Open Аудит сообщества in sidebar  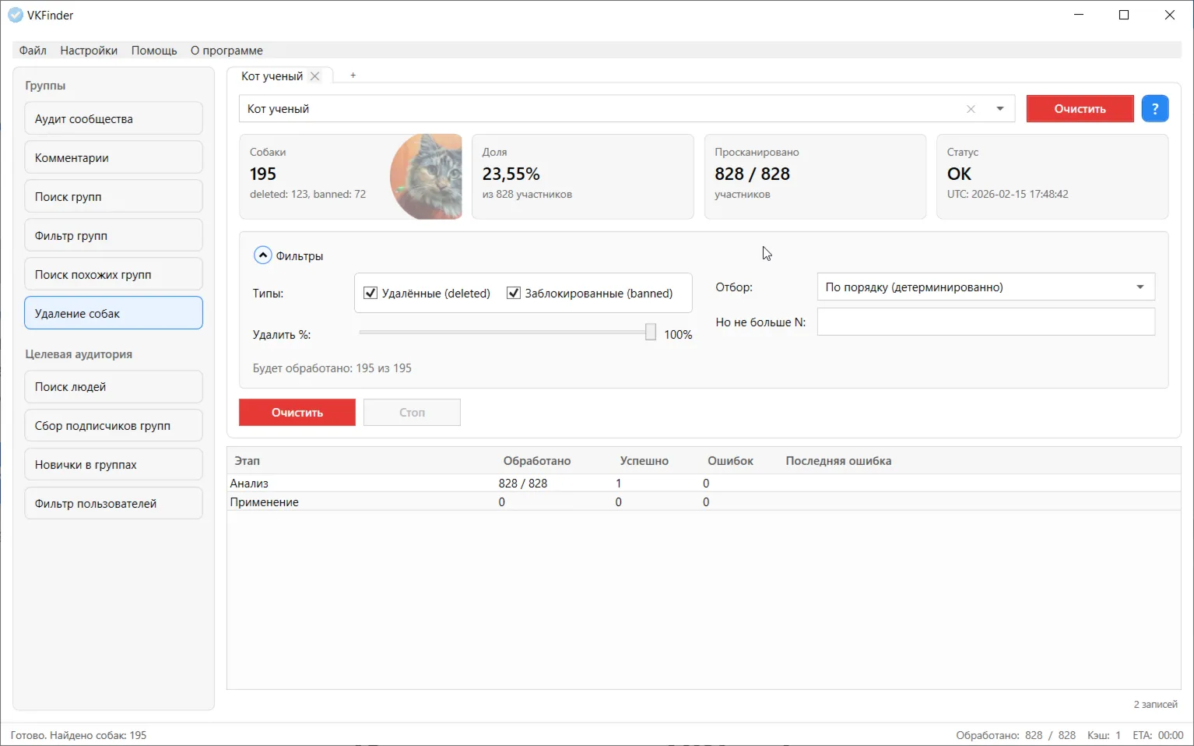114,119
